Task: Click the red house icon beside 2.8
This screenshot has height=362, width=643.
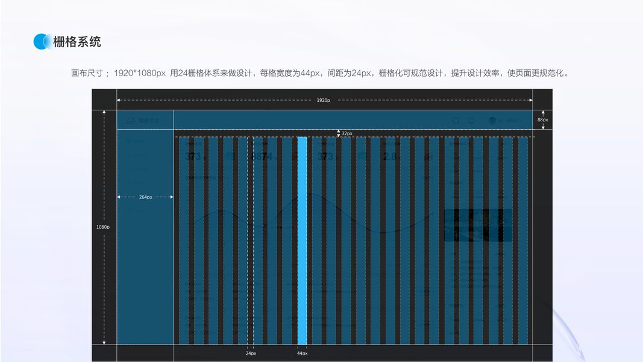Action: (x=427, y=156)
